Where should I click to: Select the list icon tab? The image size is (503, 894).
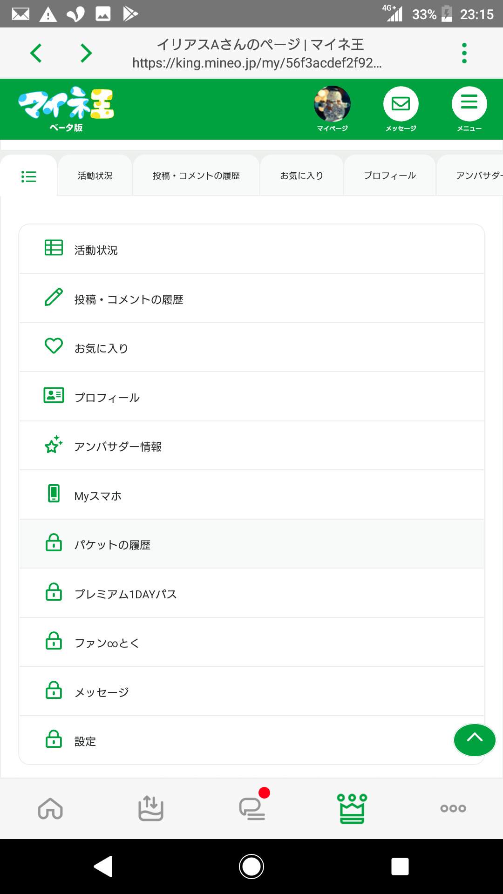(28, 176)
